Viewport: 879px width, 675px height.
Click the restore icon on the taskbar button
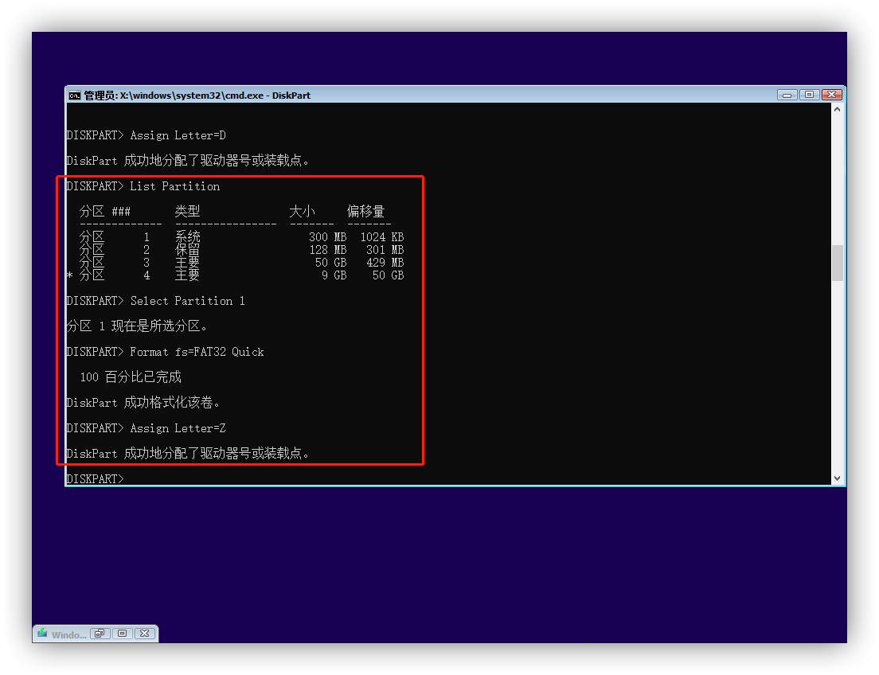coord(99,633)
